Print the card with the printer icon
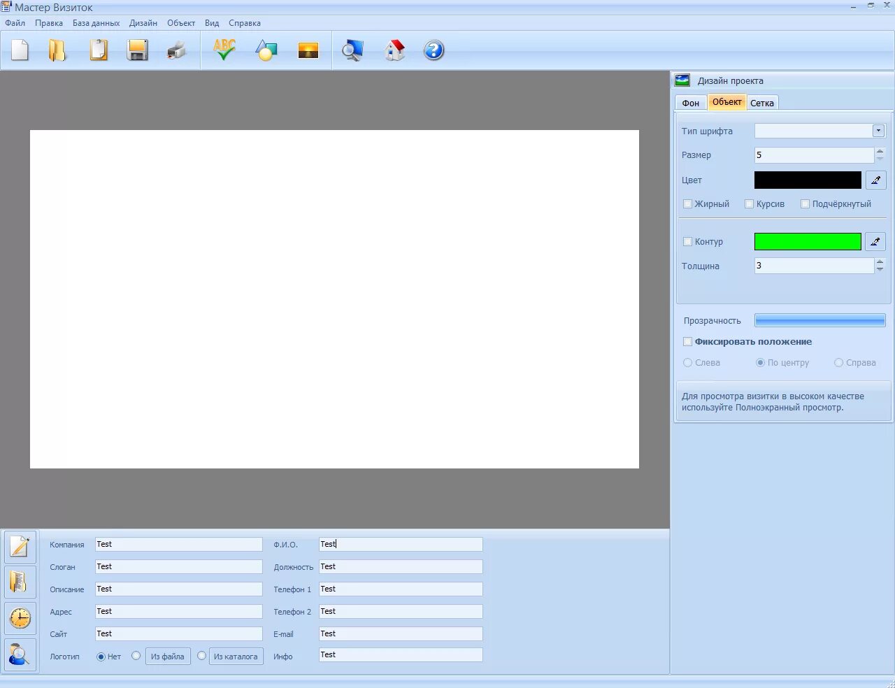895x688 pixels. (177, 50)
